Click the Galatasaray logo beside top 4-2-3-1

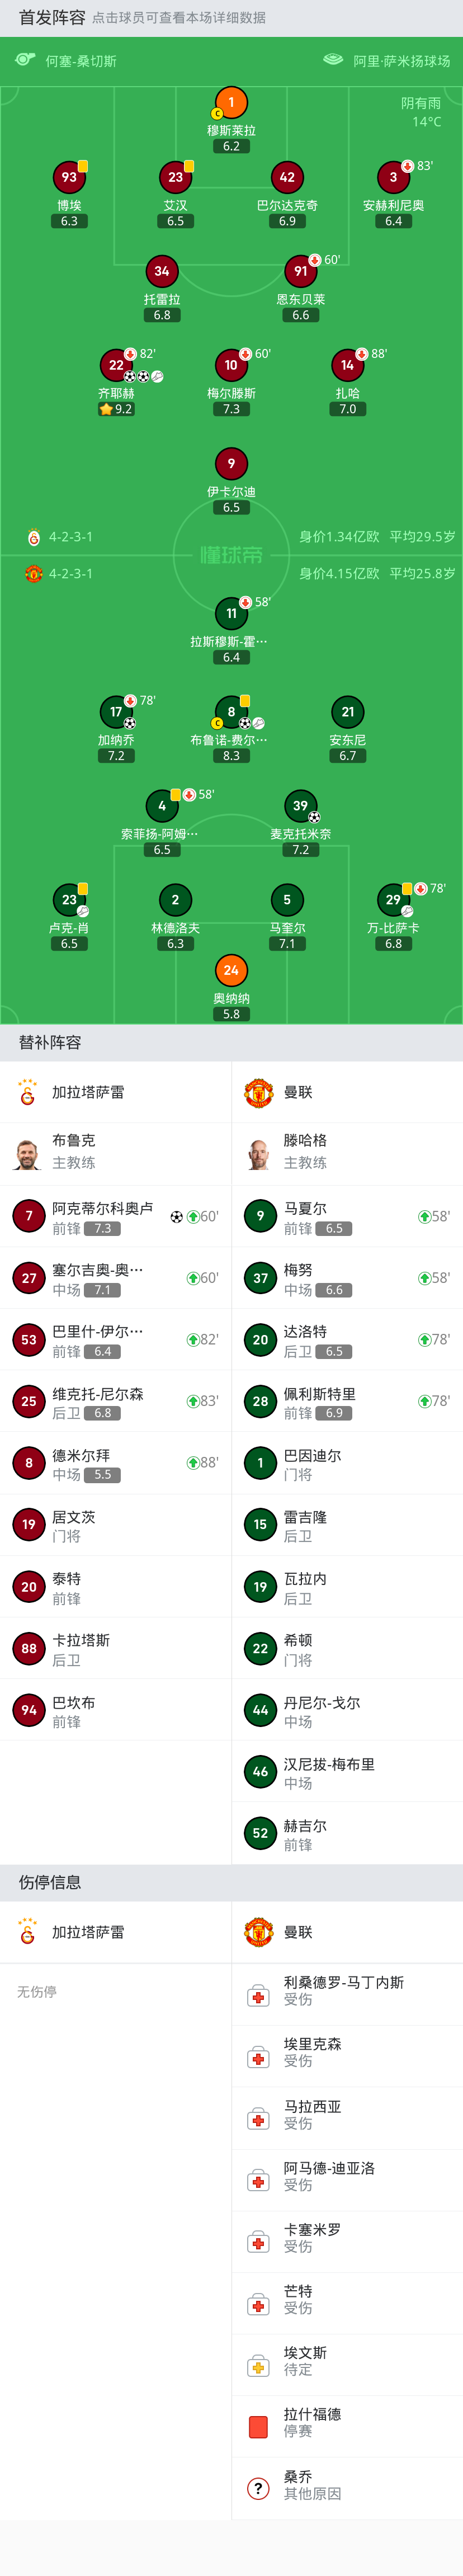34,537
